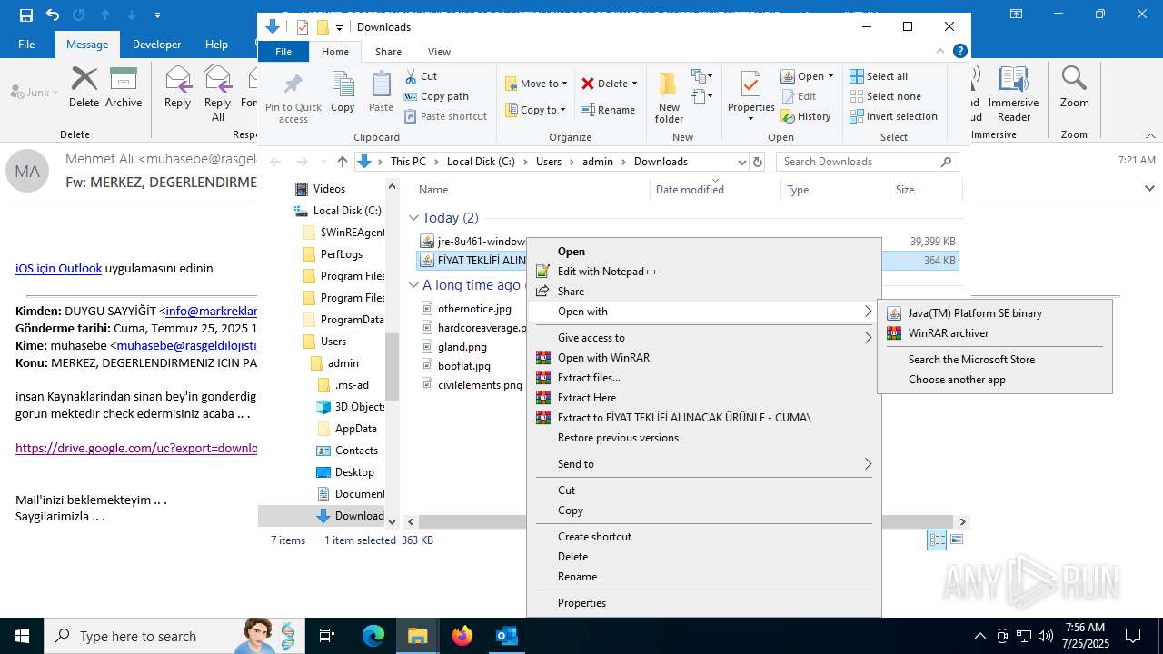Open the Move to dropdown

pyautogui.click(x=536, y=84)
